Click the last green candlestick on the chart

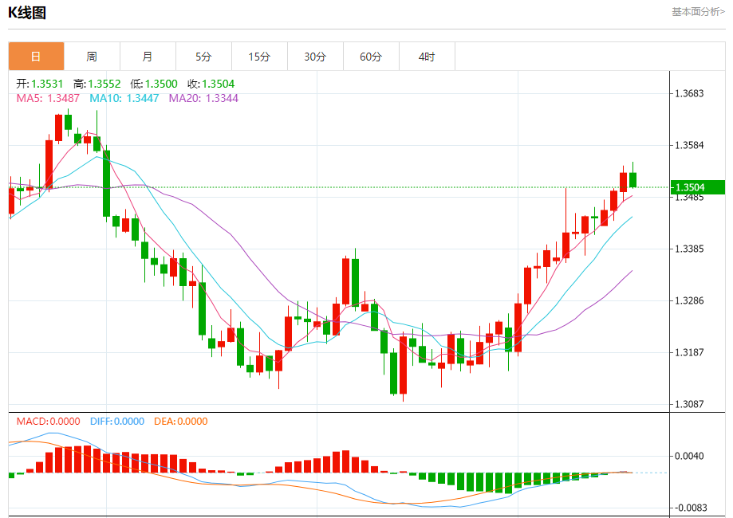pos(633,180)
